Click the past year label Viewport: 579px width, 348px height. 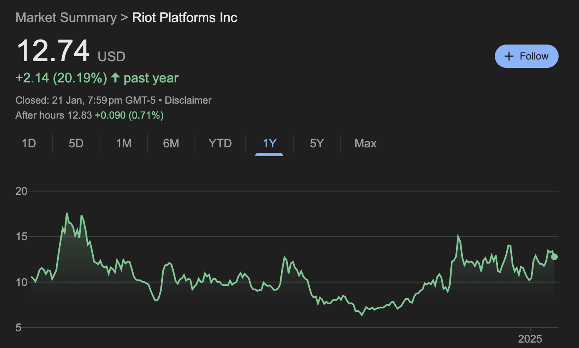tap(151, 78)
